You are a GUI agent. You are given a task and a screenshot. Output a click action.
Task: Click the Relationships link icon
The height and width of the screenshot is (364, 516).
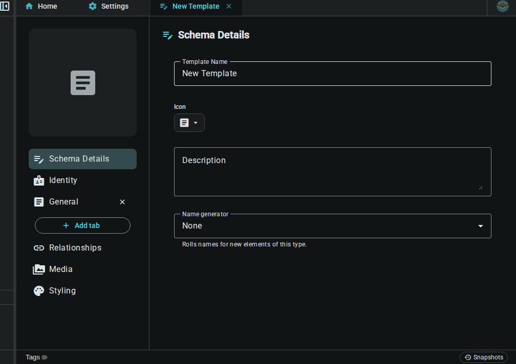click(x=39, y=248)
